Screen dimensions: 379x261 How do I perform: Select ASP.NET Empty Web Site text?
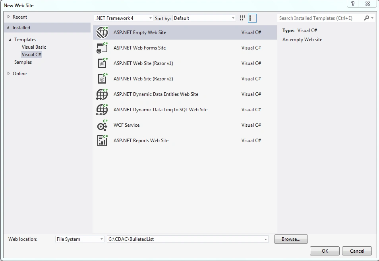pyautogui.click(x=140, y=32)
